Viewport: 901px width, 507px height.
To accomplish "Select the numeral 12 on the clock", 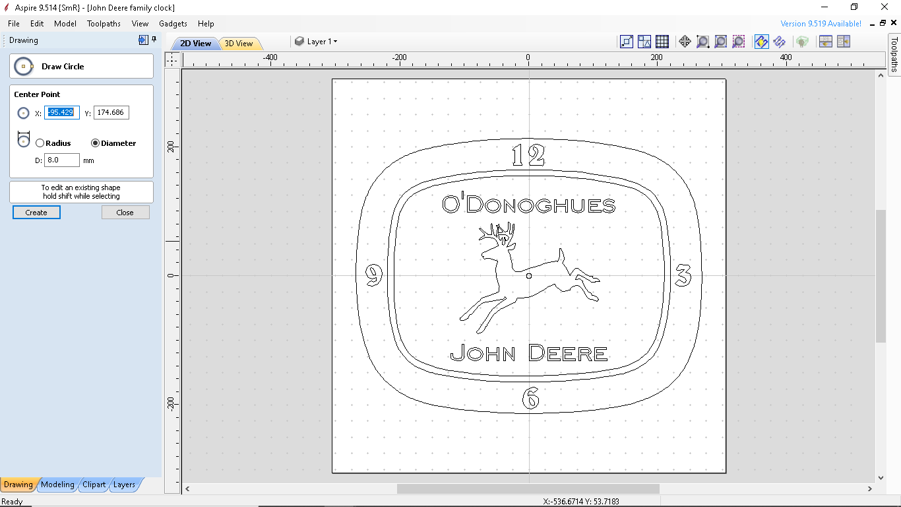I will coord(529,156).
